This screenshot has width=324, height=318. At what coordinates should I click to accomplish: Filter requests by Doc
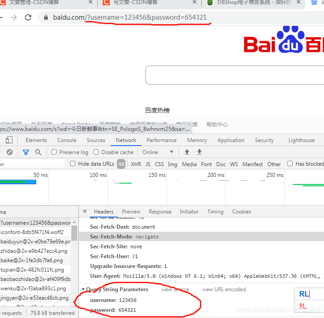pos(221,164)
